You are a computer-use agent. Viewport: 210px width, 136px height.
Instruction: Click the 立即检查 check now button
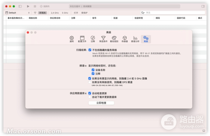click(101, 103)
